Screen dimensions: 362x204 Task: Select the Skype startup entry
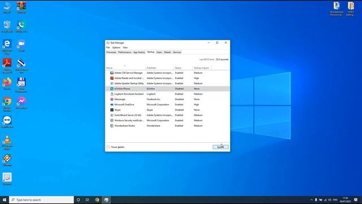tap(167, 110)
